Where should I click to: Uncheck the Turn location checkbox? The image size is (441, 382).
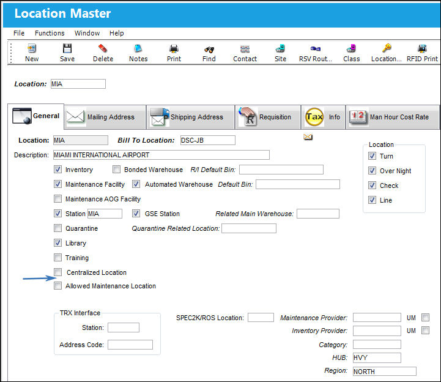point(372,156)
